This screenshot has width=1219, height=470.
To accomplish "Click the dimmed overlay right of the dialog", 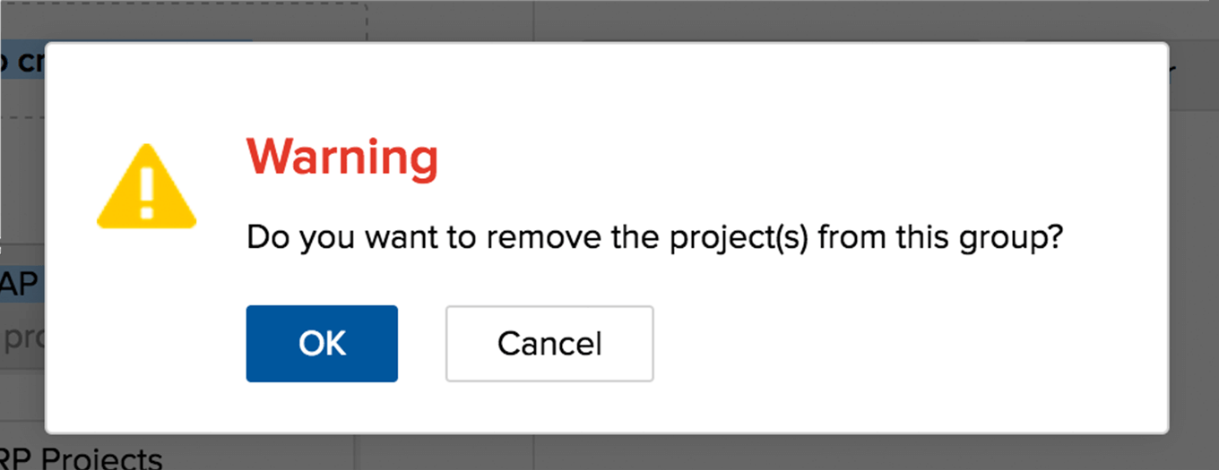I will [x=1194, y=269].
